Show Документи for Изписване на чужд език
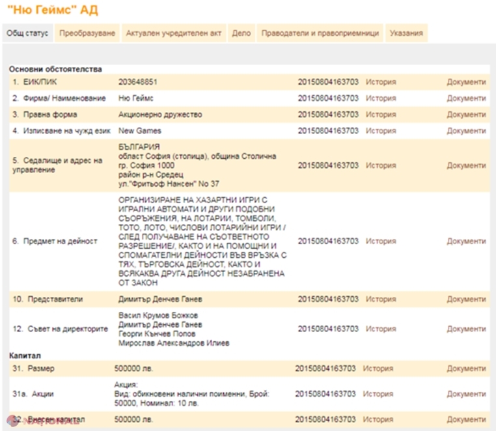The image size is (496, 431). 466,131
